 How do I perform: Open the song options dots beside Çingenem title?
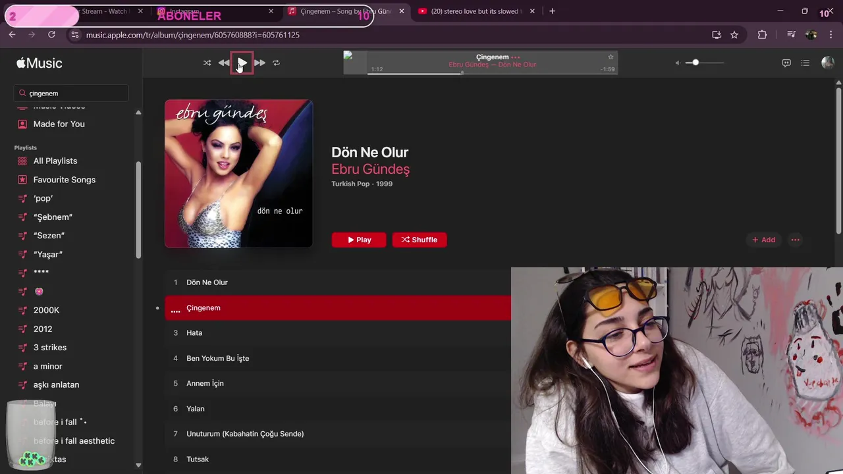516,57
